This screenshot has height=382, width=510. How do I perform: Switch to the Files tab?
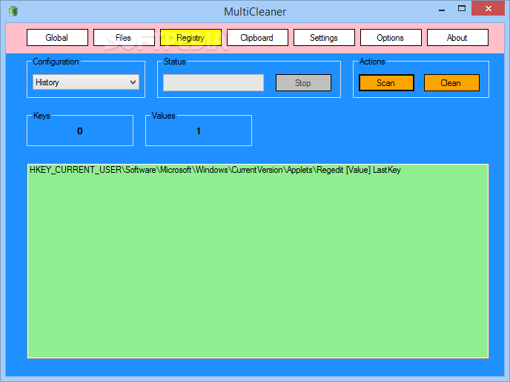pos(124,37)
